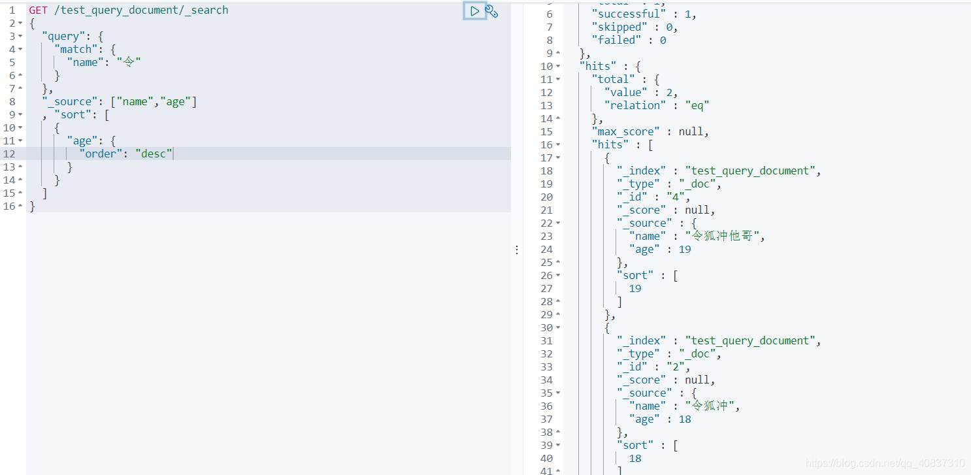Image resolution: width=971 pixels, height=475 pixels.
Task: Click the "successful" : 1 response line
Action: [x=644, y=14]
